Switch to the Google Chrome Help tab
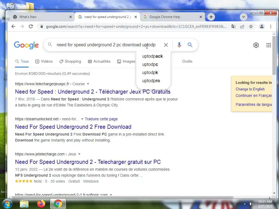This screenshot has height=209, width=279. (172, 17)
